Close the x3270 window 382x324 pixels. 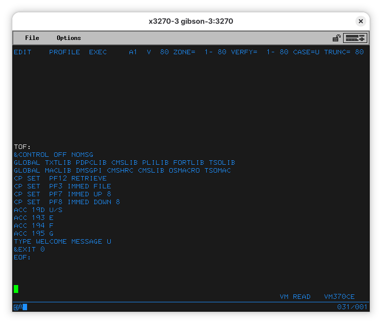point(360,21)
